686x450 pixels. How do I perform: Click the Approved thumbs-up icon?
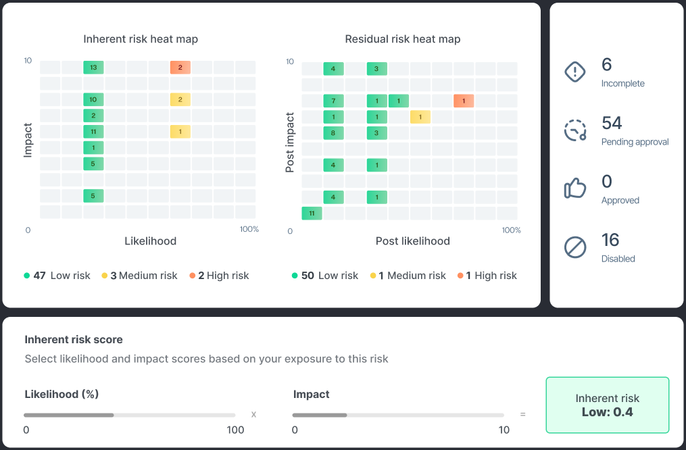pos(575,189)
